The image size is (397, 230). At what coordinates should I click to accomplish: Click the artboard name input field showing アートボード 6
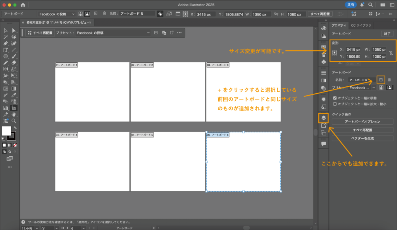point(362,79)
